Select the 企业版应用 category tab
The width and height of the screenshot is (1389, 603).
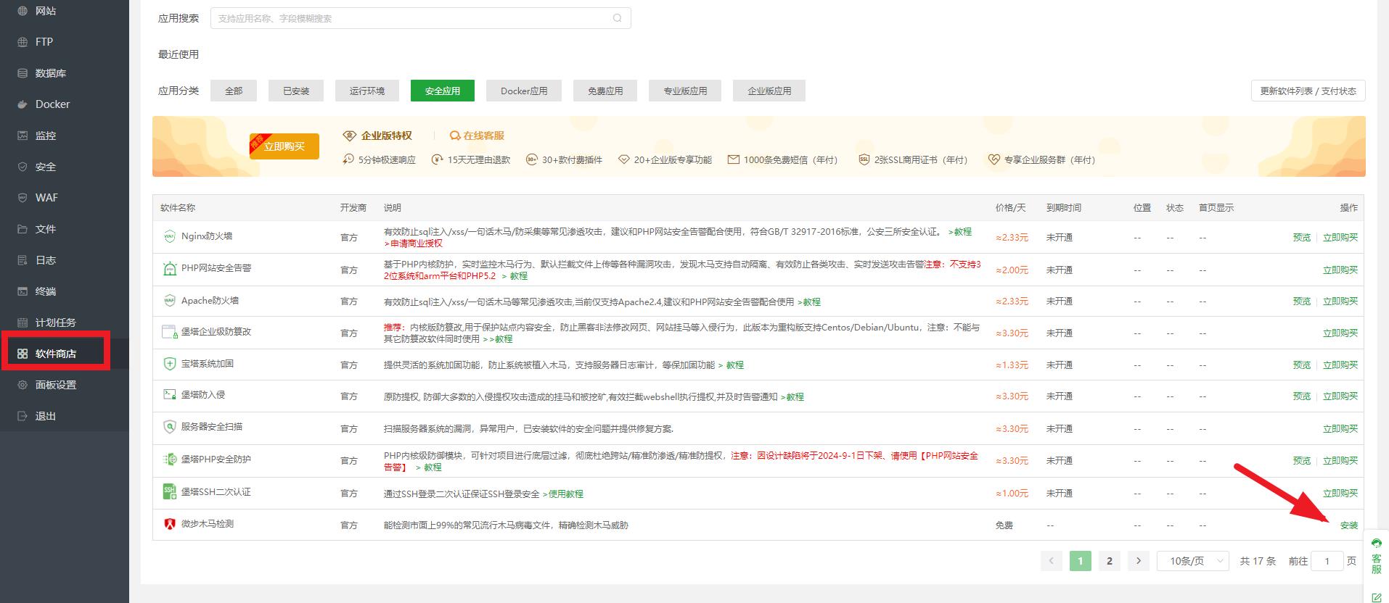(x=769, y=91)
